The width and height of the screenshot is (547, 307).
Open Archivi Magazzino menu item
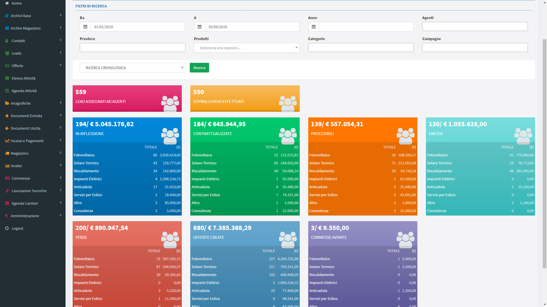point(33,28)
